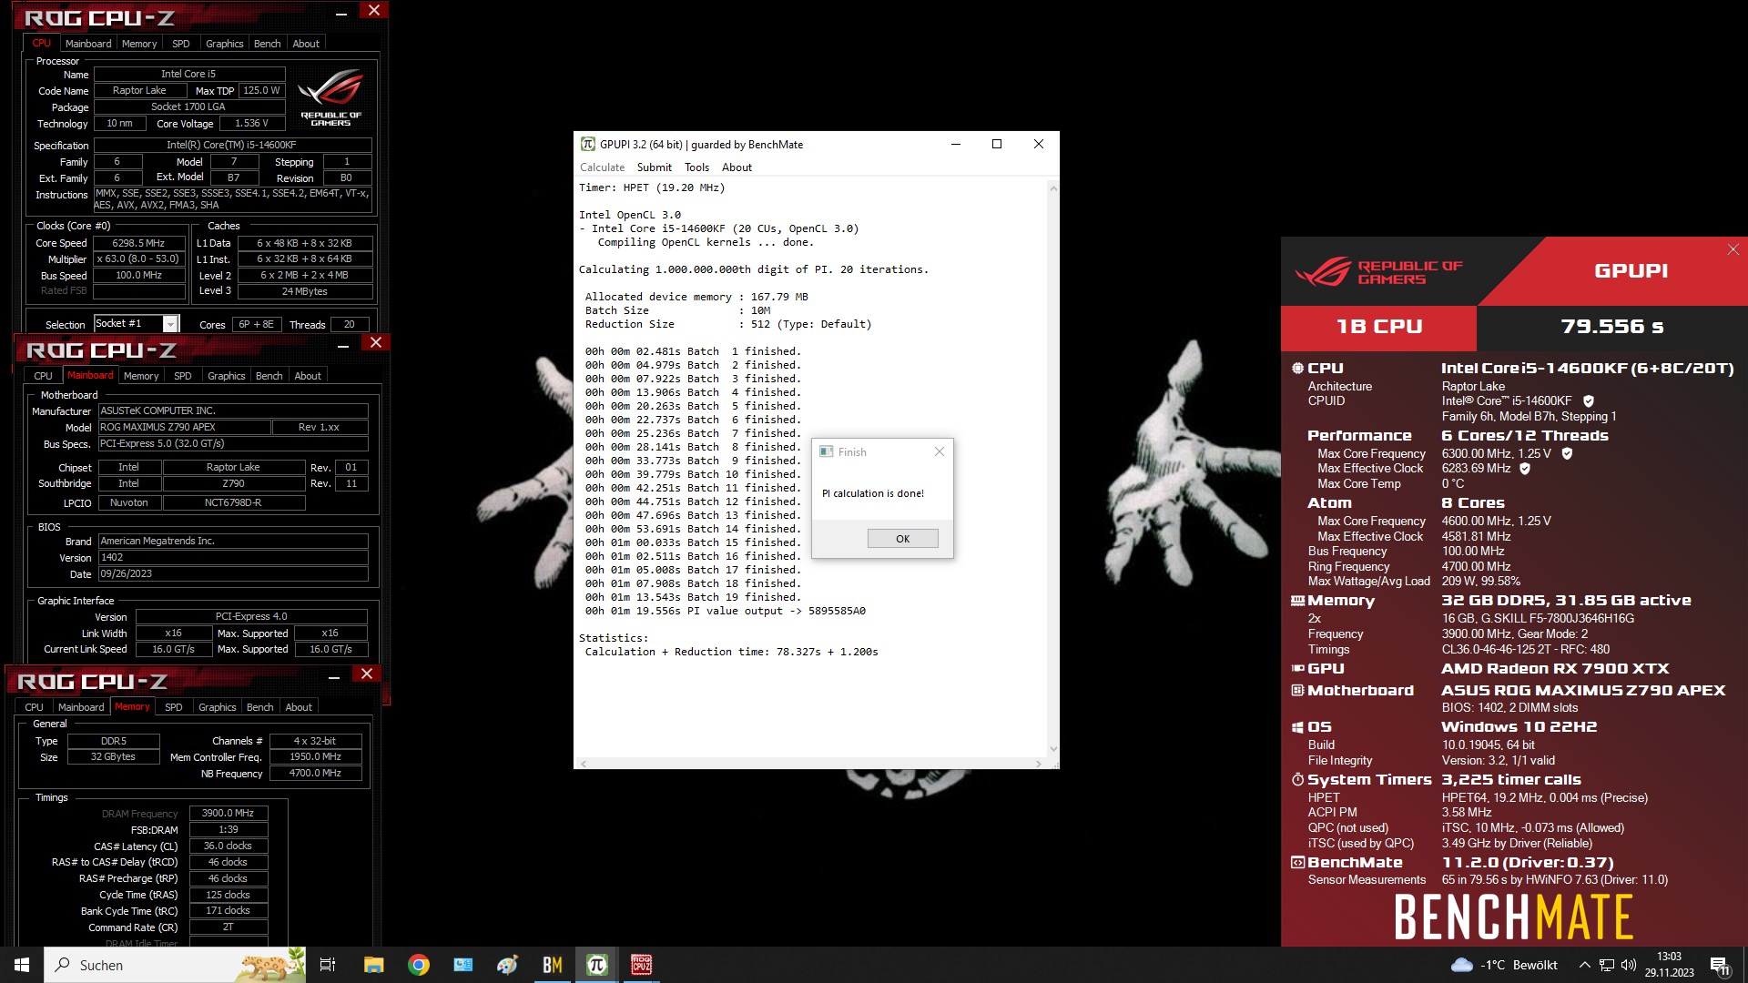Click the NB Frequency value 4700.0 MHz
The image size is (1748, 983).
coord(316,774)
